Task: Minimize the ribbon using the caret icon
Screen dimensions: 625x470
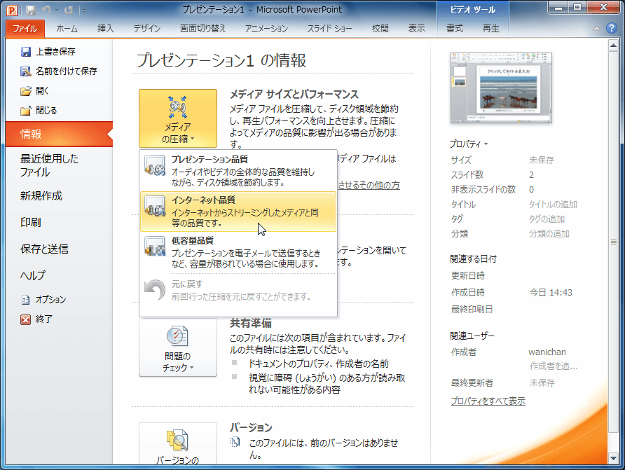Action: point(596,29)
